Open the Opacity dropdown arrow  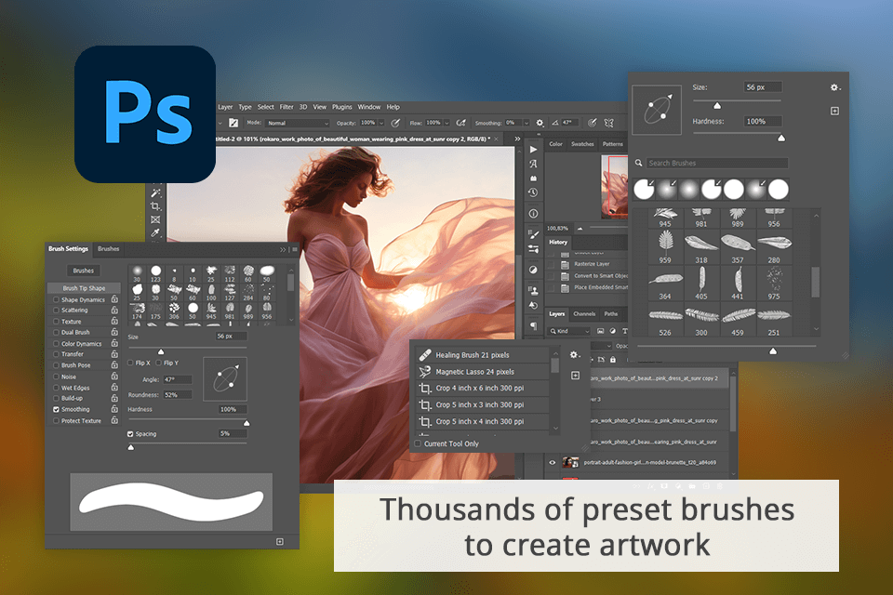(x=381, y=123)
